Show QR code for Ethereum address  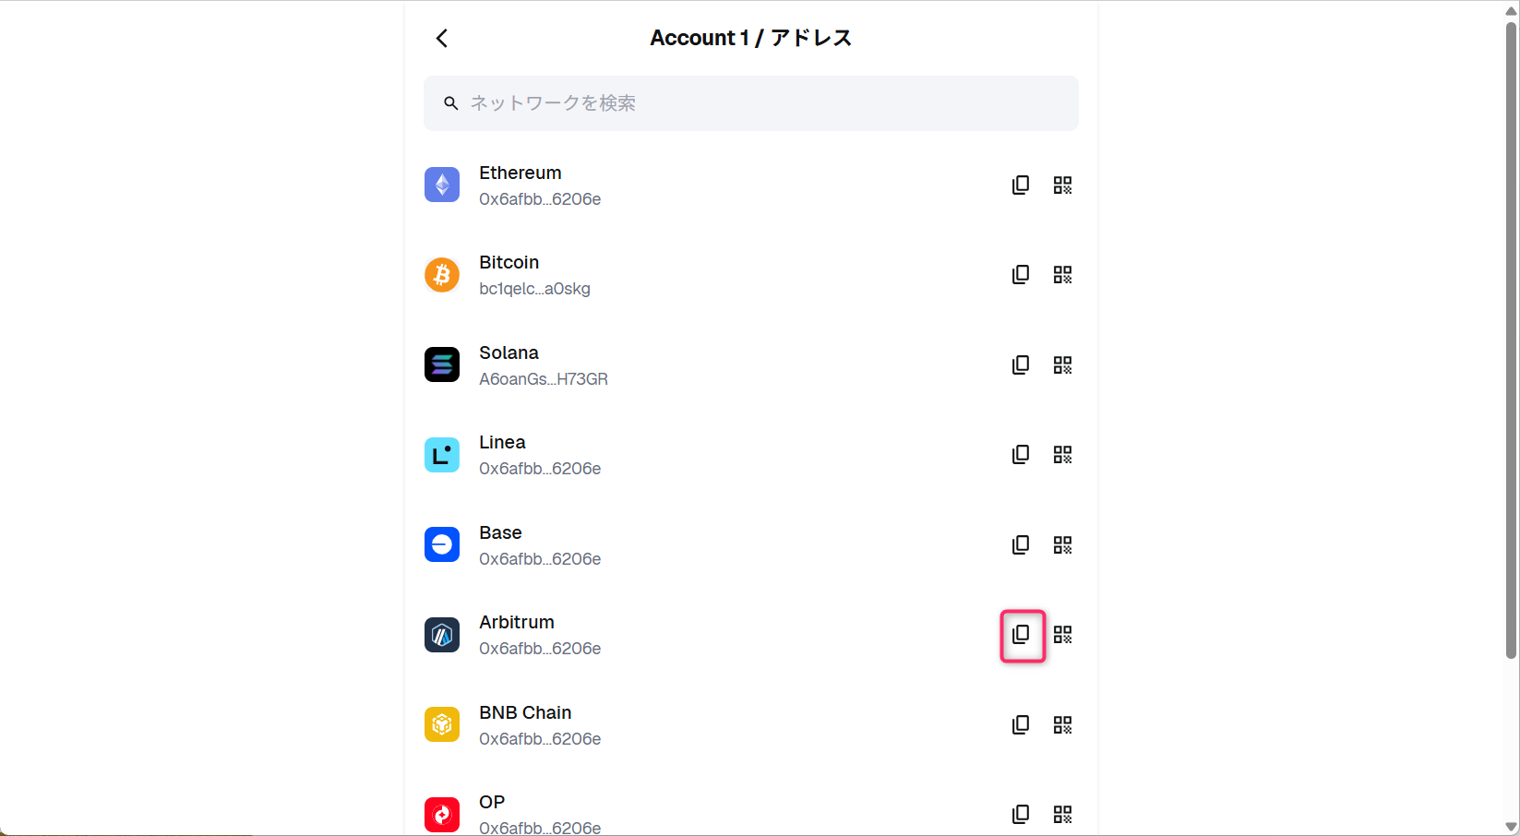pyautogui.click(x=1063, y=185)
